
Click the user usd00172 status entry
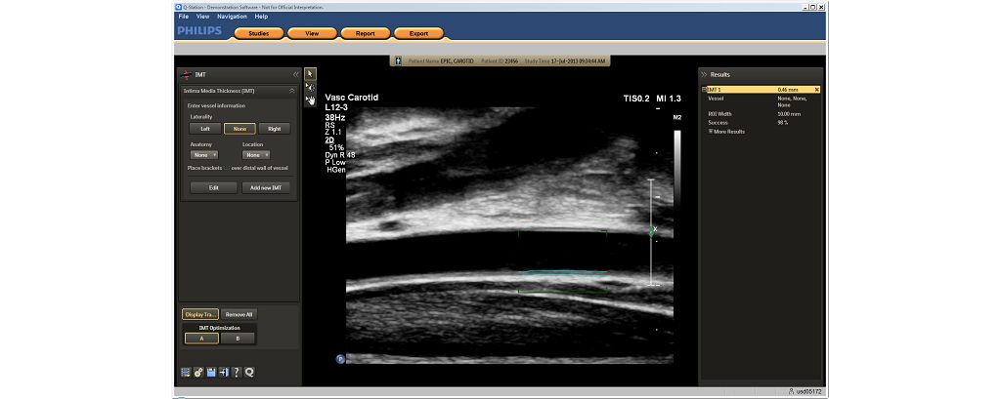(804, 392)
